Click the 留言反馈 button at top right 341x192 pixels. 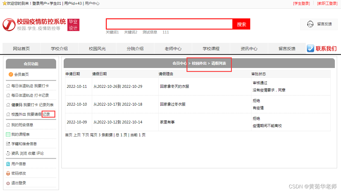[319, 24]
